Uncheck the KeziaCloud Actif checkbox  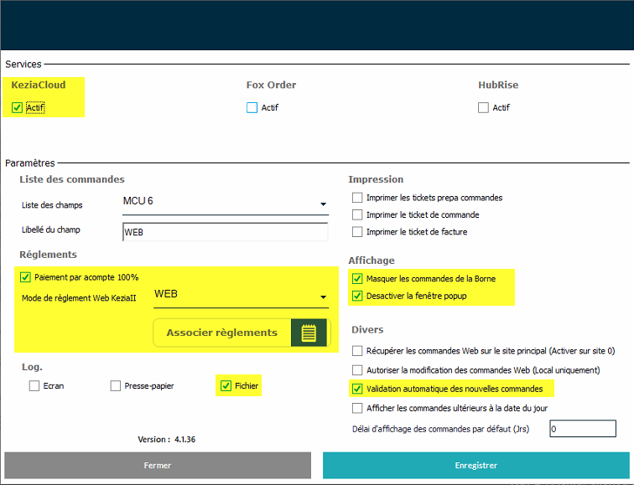tap(18, 107)
